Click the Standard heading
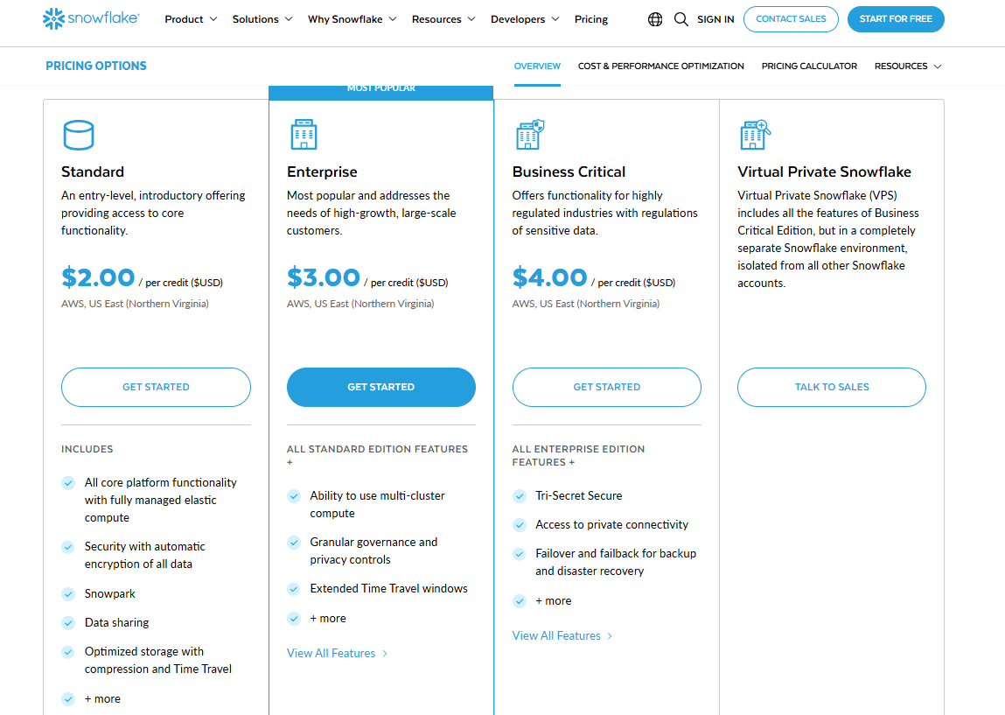Image resolution: width=1005 pixels, height=715 pixels. 93,172
